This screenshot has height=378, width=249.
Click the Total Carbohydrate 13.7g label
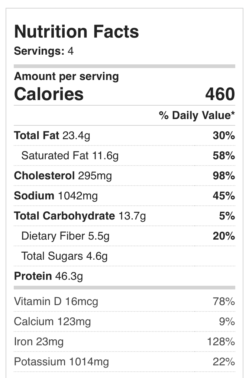coord(80,216)
